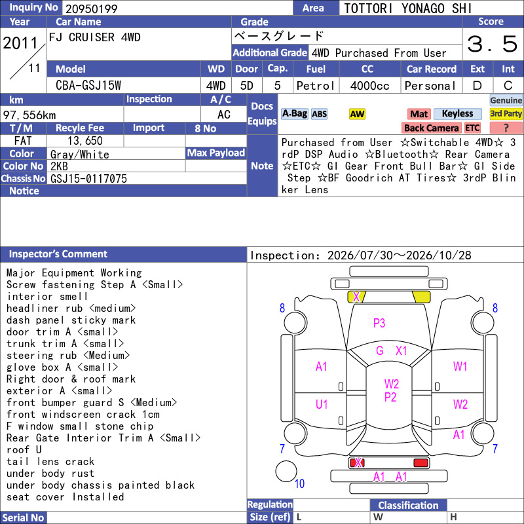524x524 pixels.
Task: Click the X mark on red tail lamp
Action: point(358,463)
